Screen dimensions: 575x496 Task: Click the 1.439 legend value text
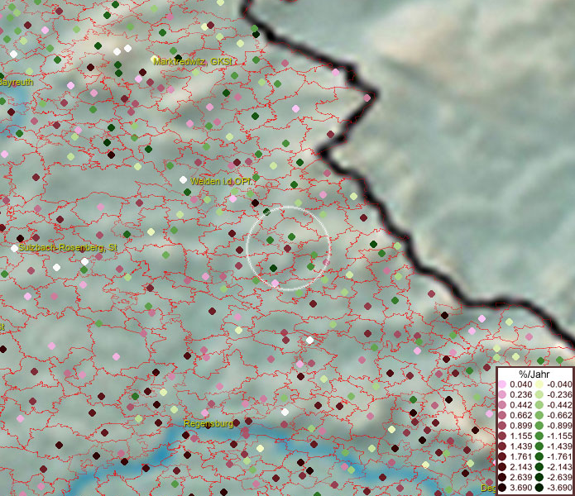520,446
